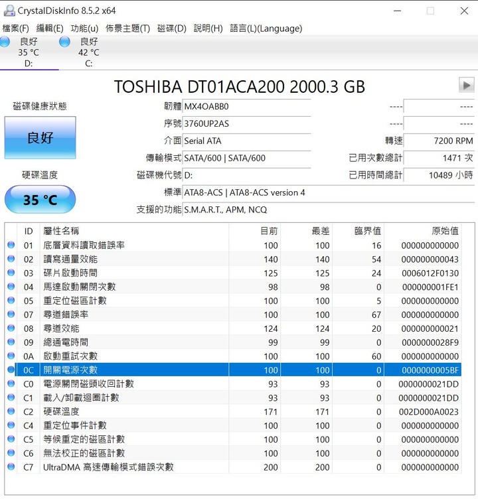The width and height of the screenshot is (478, 499).
Task: Click the 最差 column header
Action: pos(306,231)
